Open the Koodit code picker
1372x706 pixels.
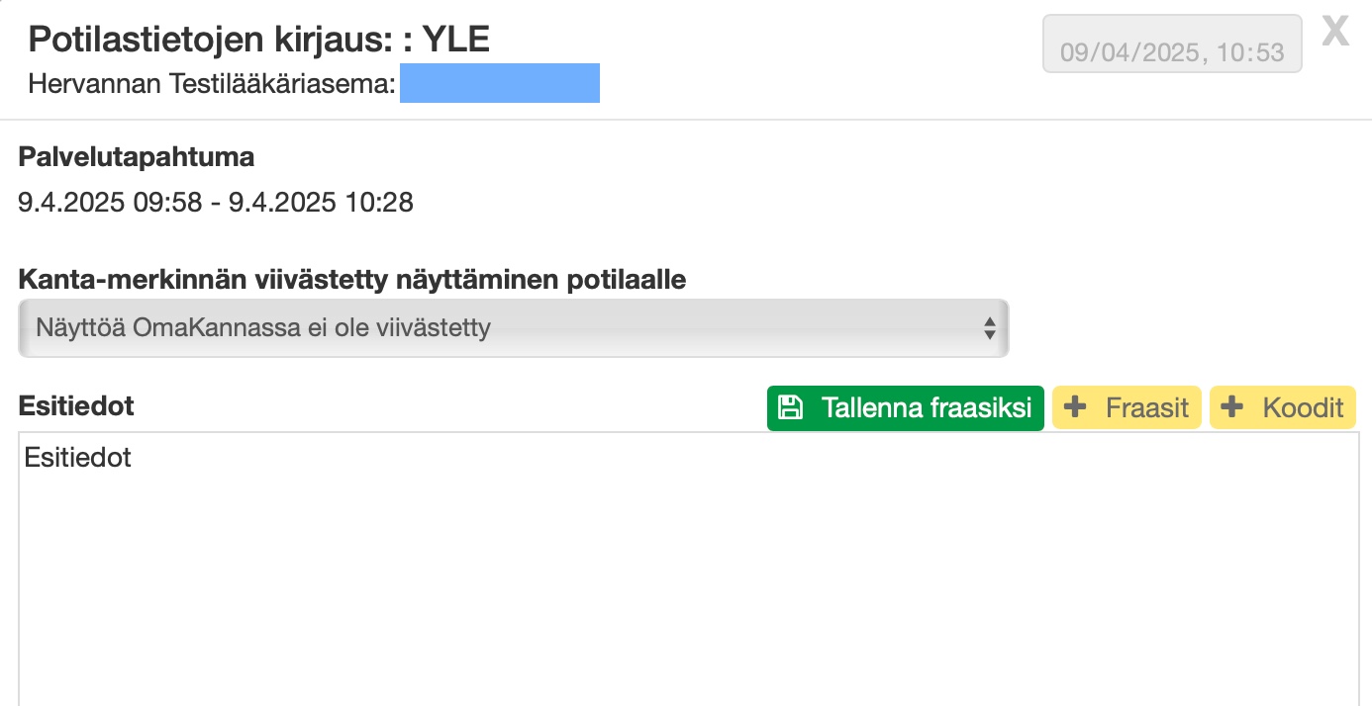pyautogui.click(x=1283, y=407)
